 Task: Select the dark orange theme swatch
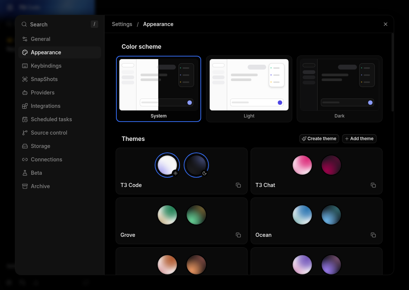pos(196,265)
